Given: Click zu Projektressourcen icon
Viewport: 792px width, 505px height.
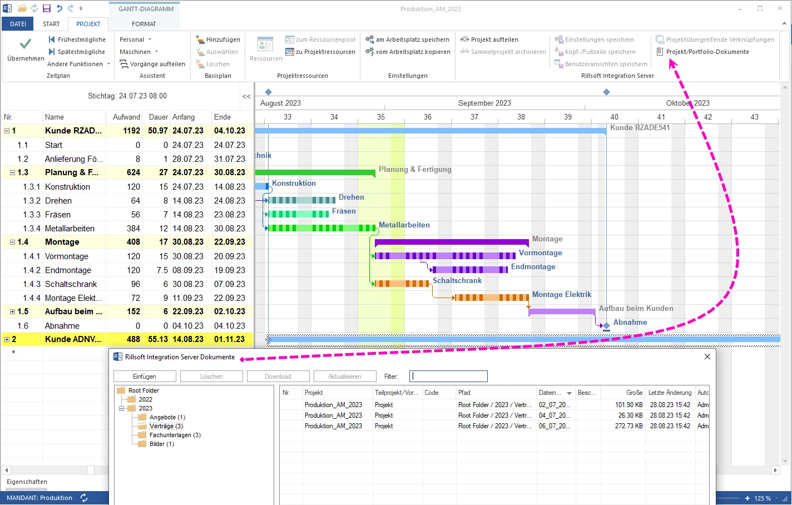Looking at the screenshot, I should point(290,52).
